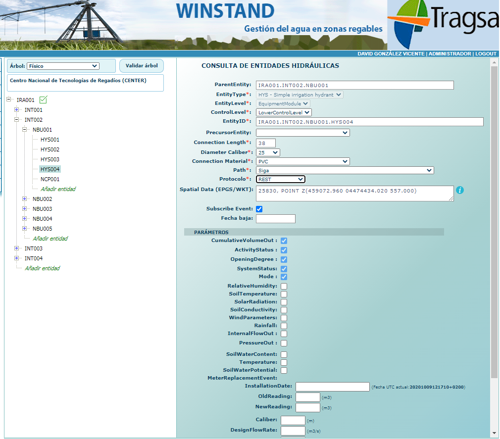Open the Protocolo REST dropdown
The image size is (500, 439).
[281, 179]
